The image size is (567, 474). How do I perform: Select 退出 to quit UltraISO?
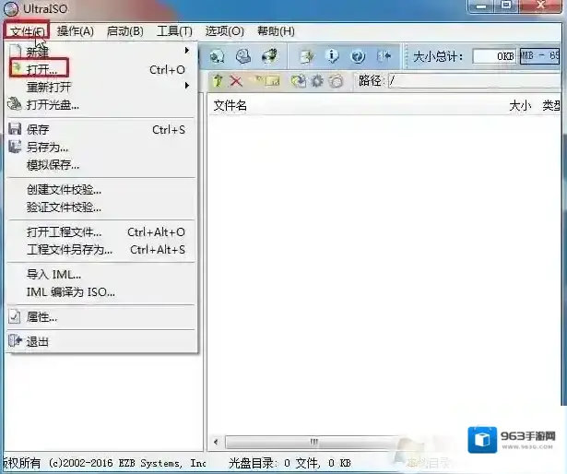pyautogui.click(x=38, y=341)
